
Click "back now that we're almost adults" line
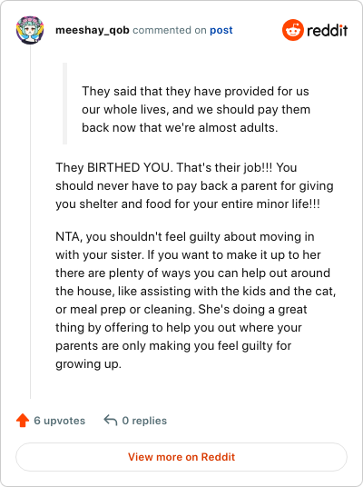click(x=180, y=127)
